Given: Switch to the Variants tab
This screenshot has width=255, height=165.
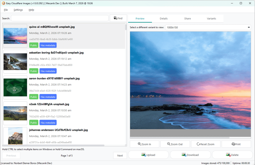Looking at the screenshot, I should [211, 18].
